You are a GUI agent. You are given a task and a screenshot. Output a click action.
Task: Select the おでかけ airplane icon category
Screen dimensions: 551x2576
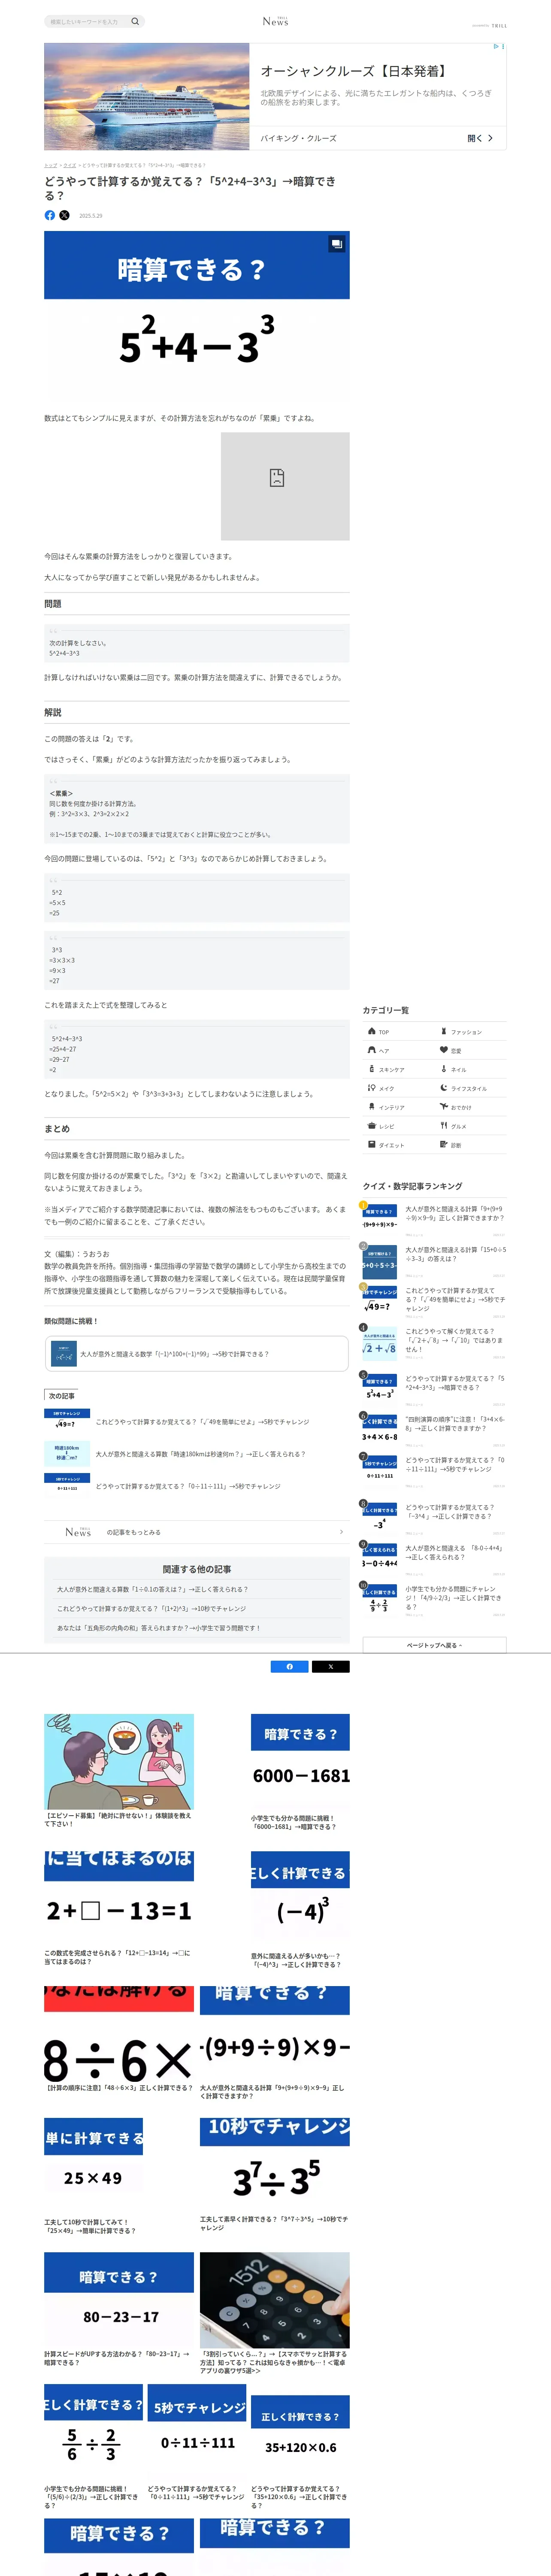444,1107
